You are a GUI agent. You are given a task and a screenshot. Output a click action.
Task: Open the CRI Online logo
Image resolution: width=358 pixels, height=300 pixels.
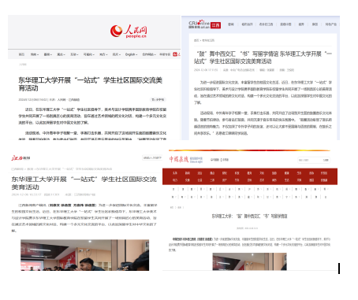(x=199, y=24)
